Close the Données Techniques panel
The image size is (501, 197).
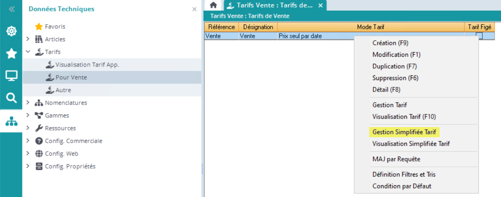click(x=194, y=9)
